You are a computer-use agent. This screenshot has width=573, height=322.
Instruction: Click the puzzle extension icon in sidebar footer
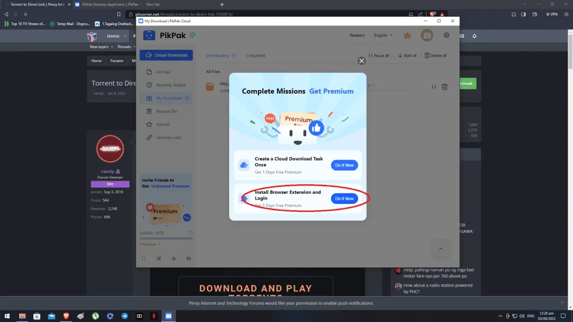pos(173,258)
